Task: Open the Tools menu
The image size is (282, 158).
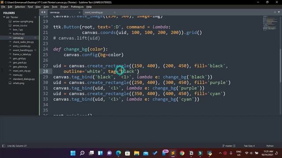Action: tap(55, 7)
